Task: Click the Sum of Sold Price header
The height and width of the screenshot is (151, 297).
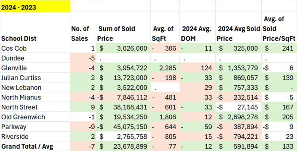Action: [123, 28]
